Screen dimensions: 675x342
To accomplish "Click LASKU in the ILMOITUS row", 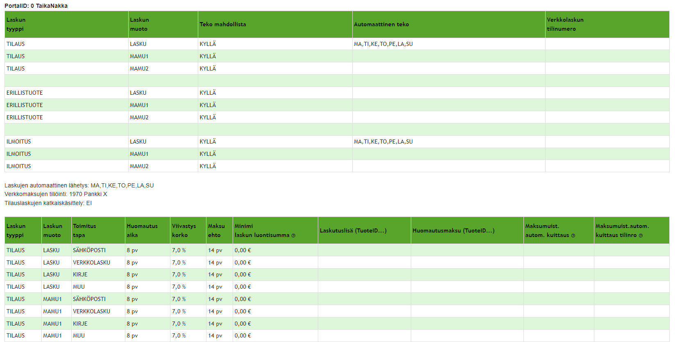I will [138, 141].
